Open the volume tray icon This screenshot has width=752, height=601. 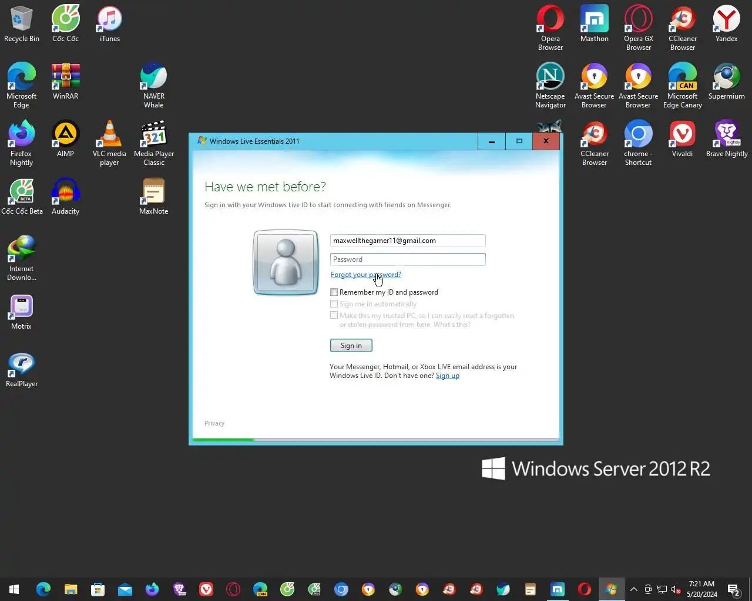click(676, 589)
